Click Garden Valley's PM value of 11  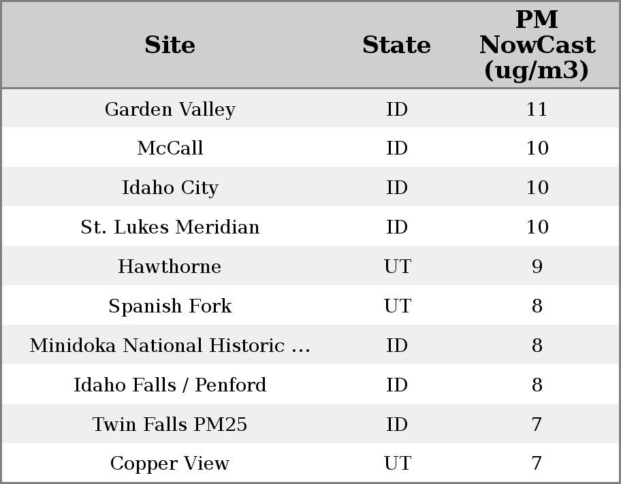pos(537,110)
